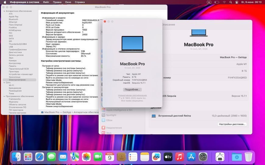Open Control Center in menu bar

pos(237,2)
